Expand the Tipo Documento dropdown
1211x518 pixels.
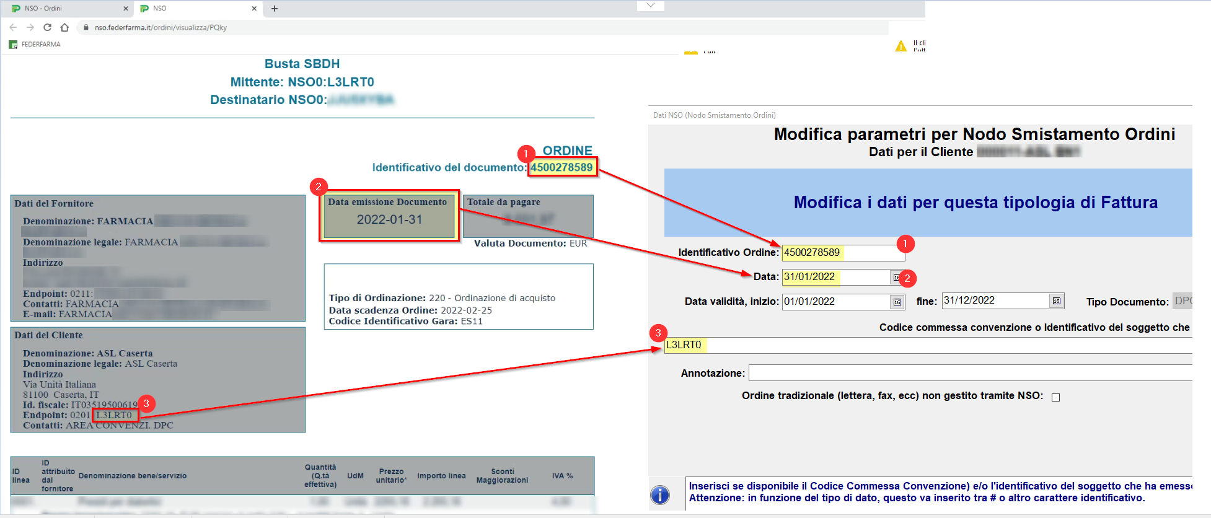click(x=1182, y=301)
